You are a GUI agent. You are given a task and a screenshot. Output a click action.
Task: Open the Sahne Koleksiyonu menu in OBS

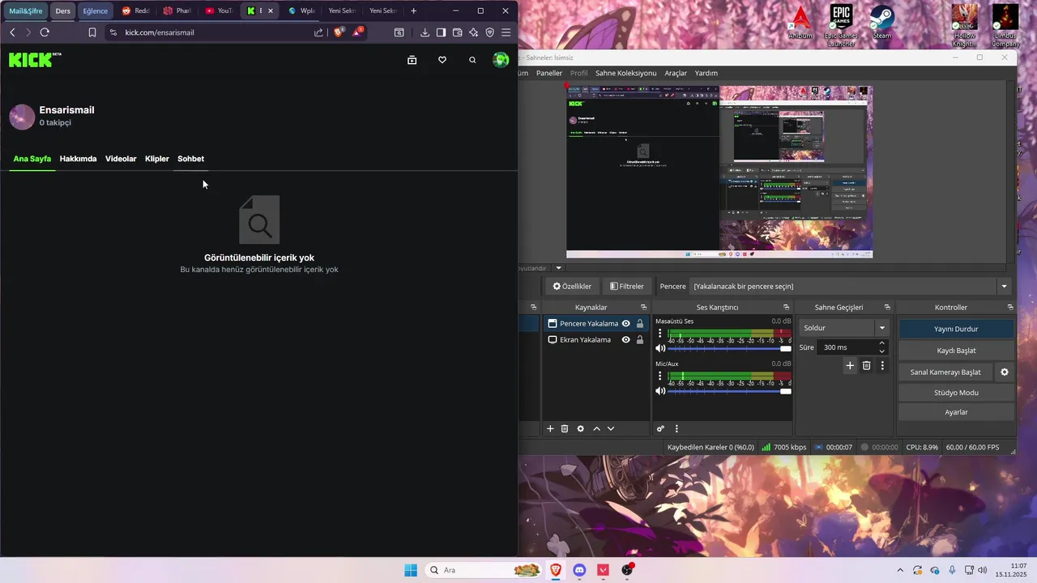tap(625, 73)
